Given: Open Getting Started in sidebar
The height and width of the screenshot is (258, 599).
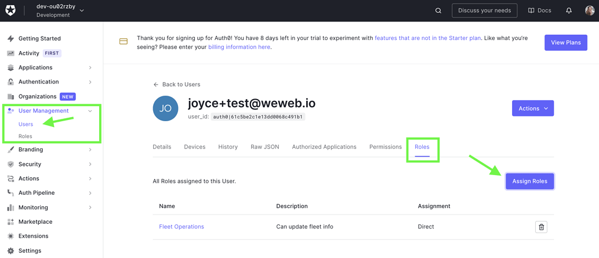Looking at the screenshot, I should point(39,39).
